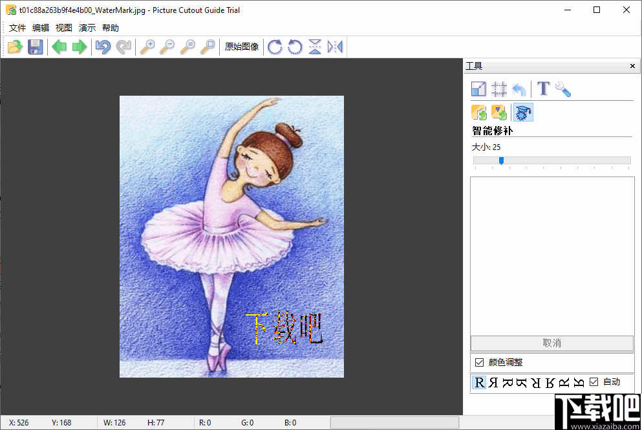Select the seventh R orientation option
This screenshot has height=430, width=642.
564,383
